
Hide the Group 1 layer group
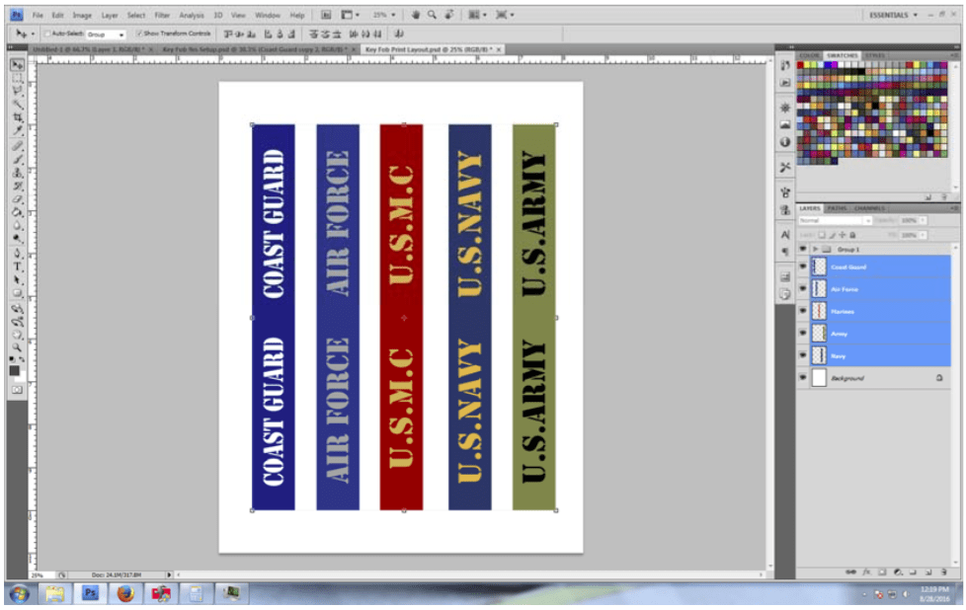[x=802, y=249]
